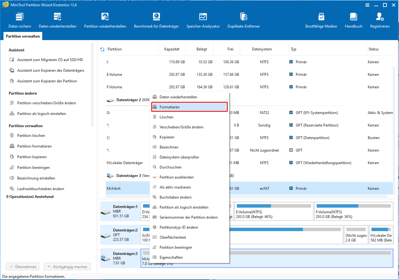Select the F:Volume partition row
This screenshot has height=280, width=399.
(x=249, y=87)
